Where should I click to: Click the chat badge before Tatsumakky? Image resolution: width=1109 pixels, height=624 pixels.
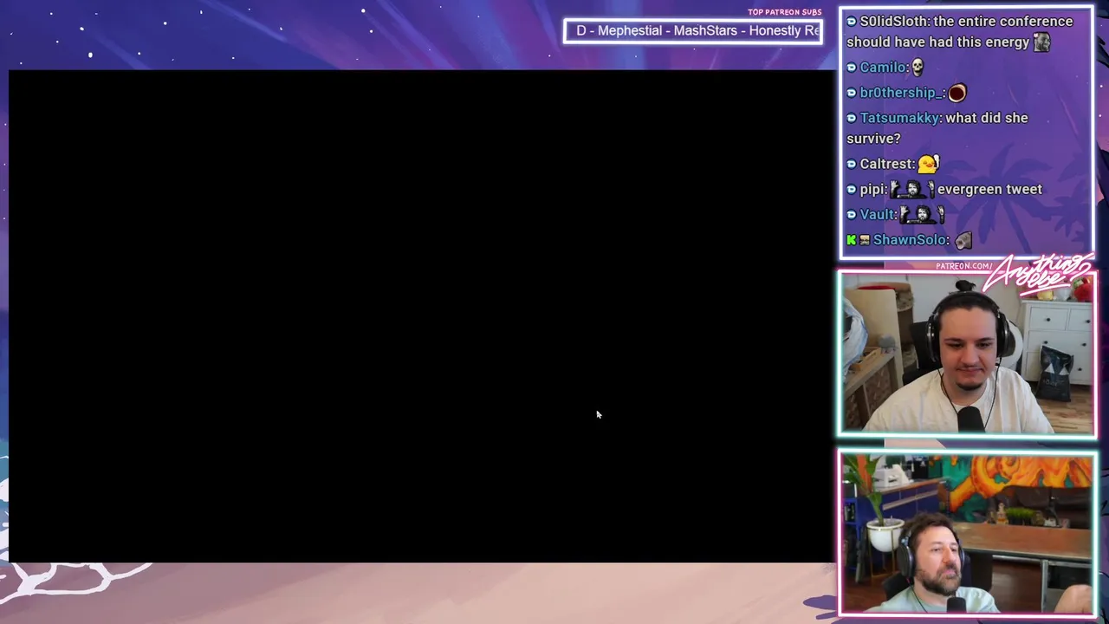pos(852,118)
